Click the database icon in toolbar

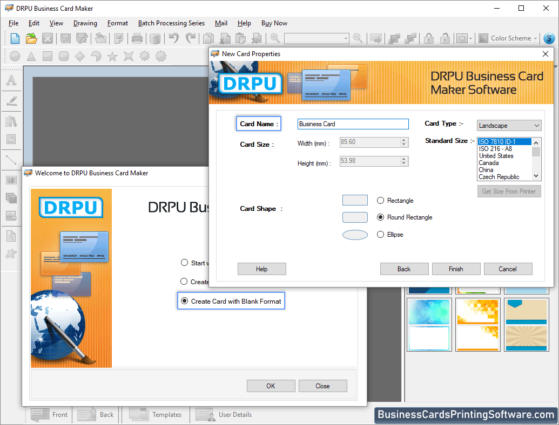pos(154,38)
